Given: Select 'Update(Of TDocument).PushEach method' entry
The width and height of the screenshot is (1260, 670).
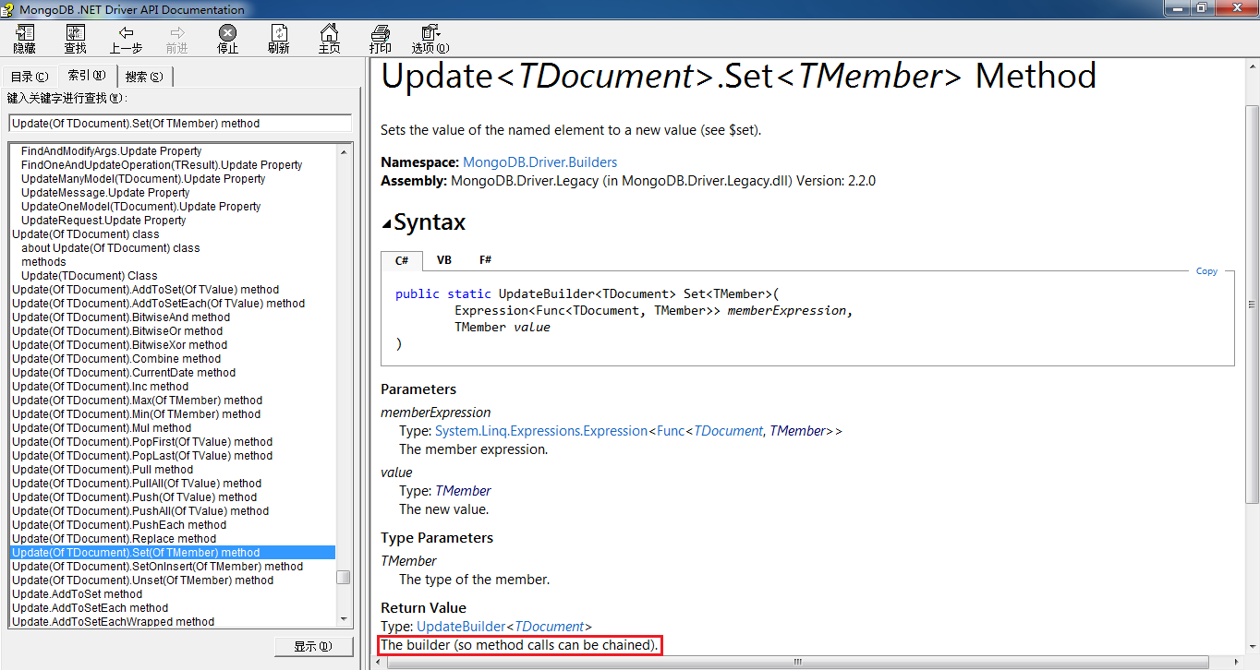Looking at the screenshot, I should [119, 525].
